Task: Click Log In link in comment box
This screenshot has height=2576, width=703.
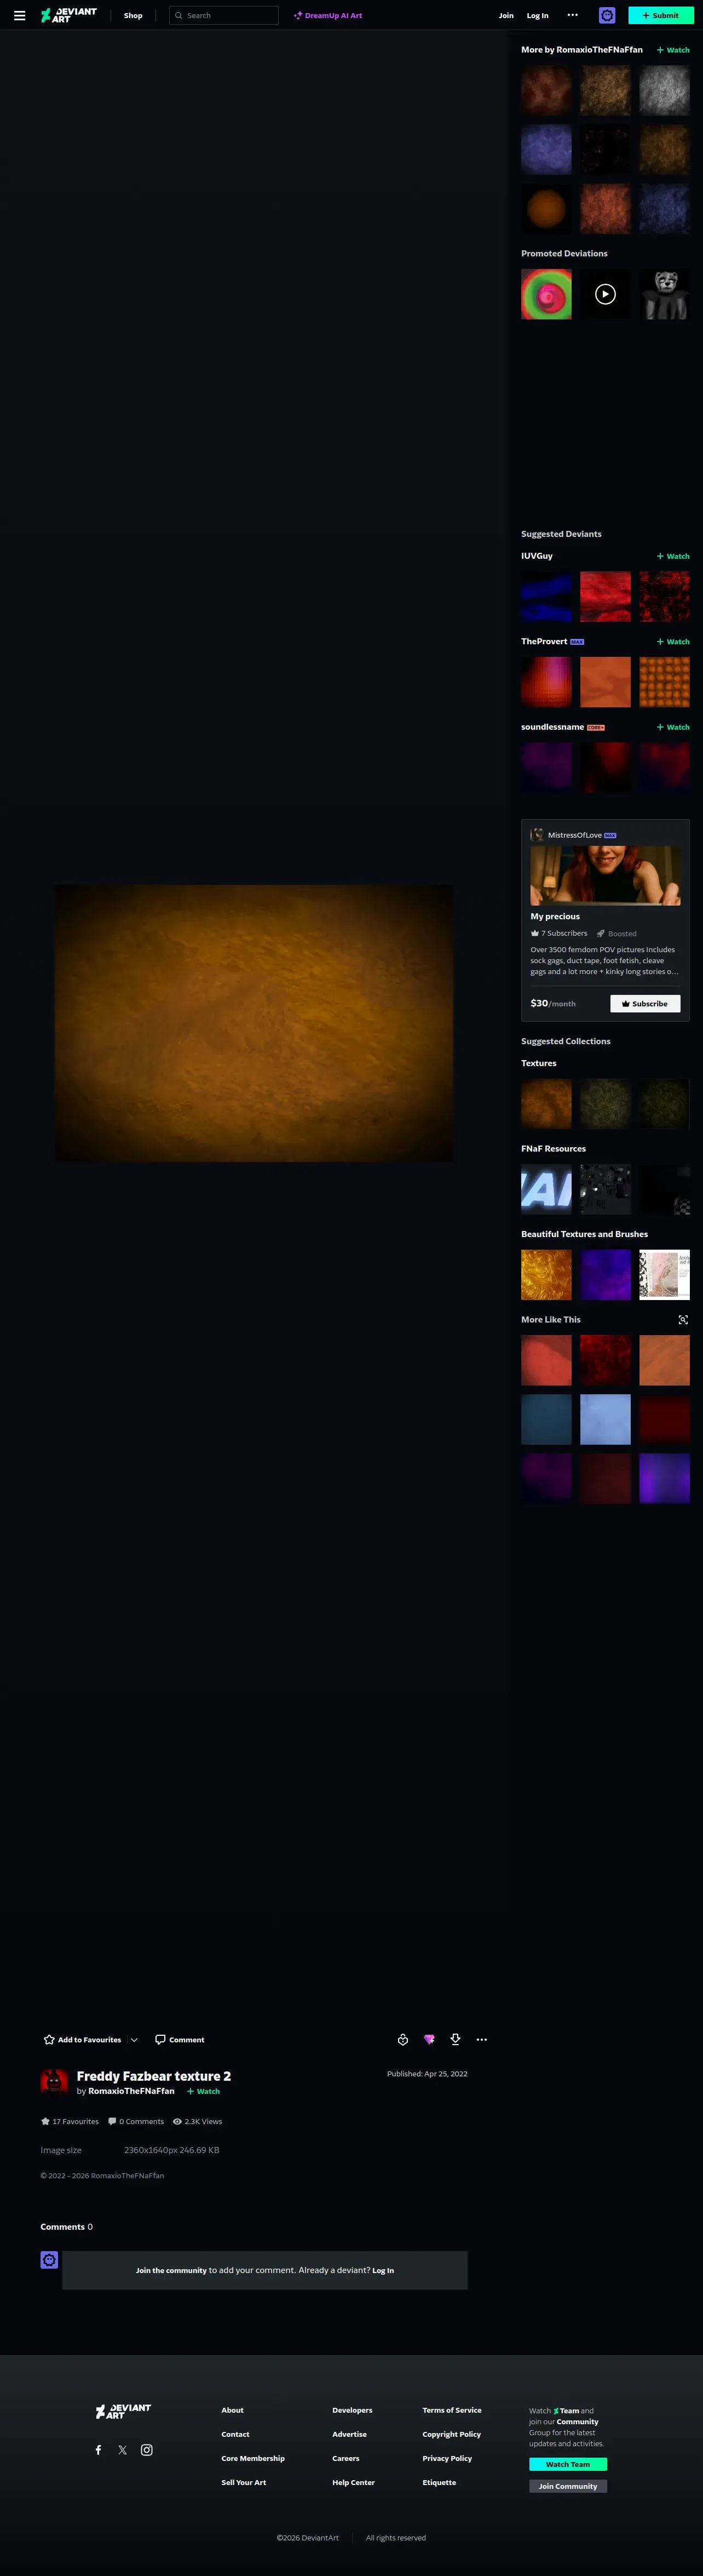Action: (383, 2270)
